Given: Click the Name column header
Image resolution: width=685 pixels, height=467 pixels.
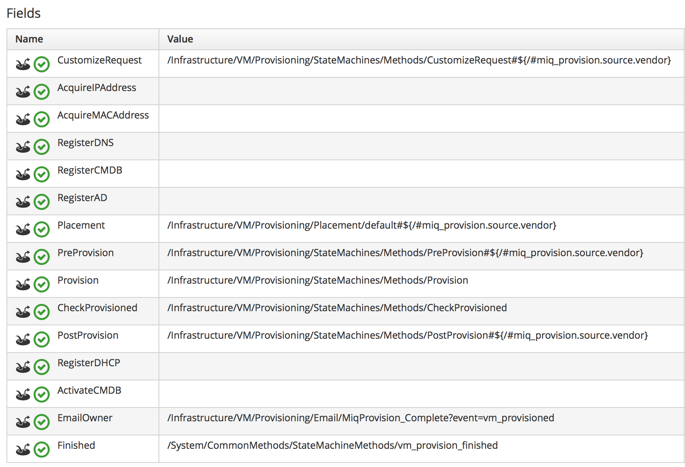Looking at the screenshot, I should tap(29, 39).
